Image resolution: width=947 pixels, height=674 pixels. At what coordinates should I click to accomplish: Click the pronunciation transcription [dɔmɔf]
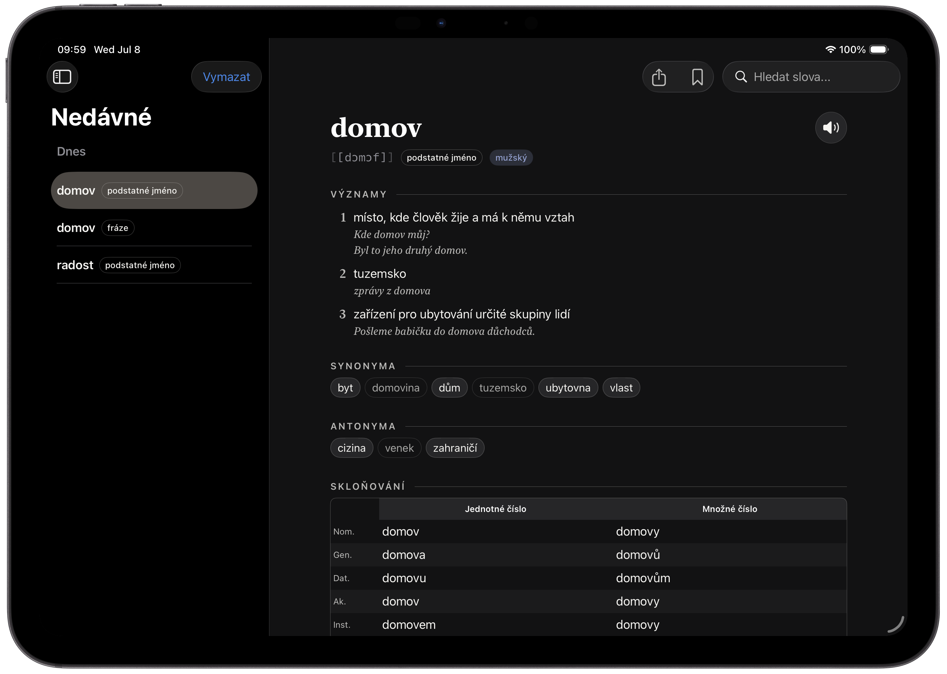point(362,158)
